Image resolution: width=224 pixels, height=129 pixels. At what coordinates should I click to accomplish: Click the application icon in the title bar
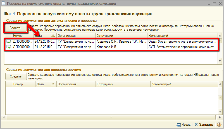click(3, 4)
